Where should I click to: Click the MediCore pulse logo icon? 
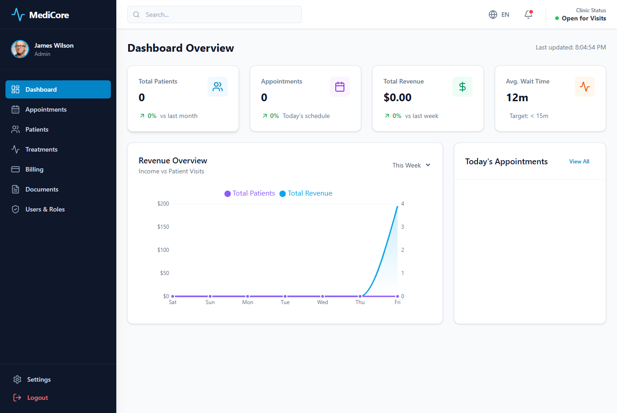tap(18, 15)
